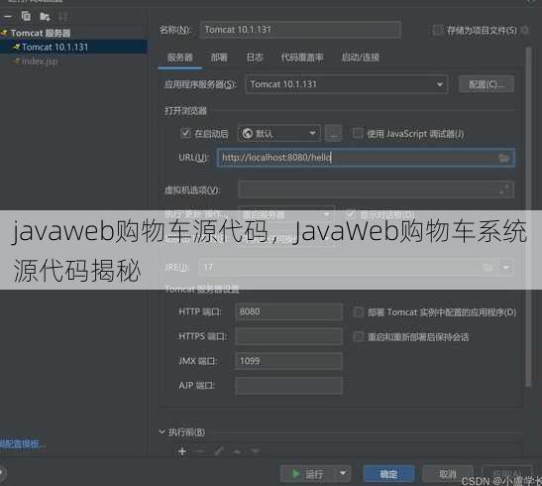Switch to the 日志 tab
The image size is (542, 486).
pyautogui.click(x=255, y=58)
